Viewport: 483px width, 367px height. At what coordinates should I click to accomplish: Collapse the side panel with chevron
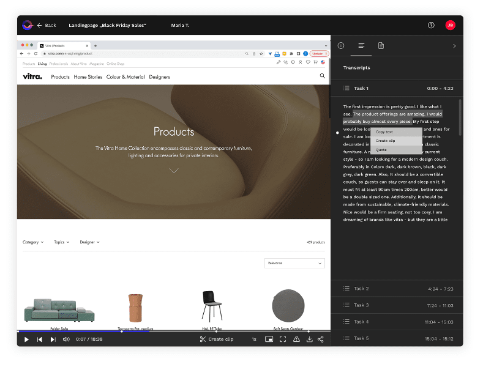coord(454,46)
